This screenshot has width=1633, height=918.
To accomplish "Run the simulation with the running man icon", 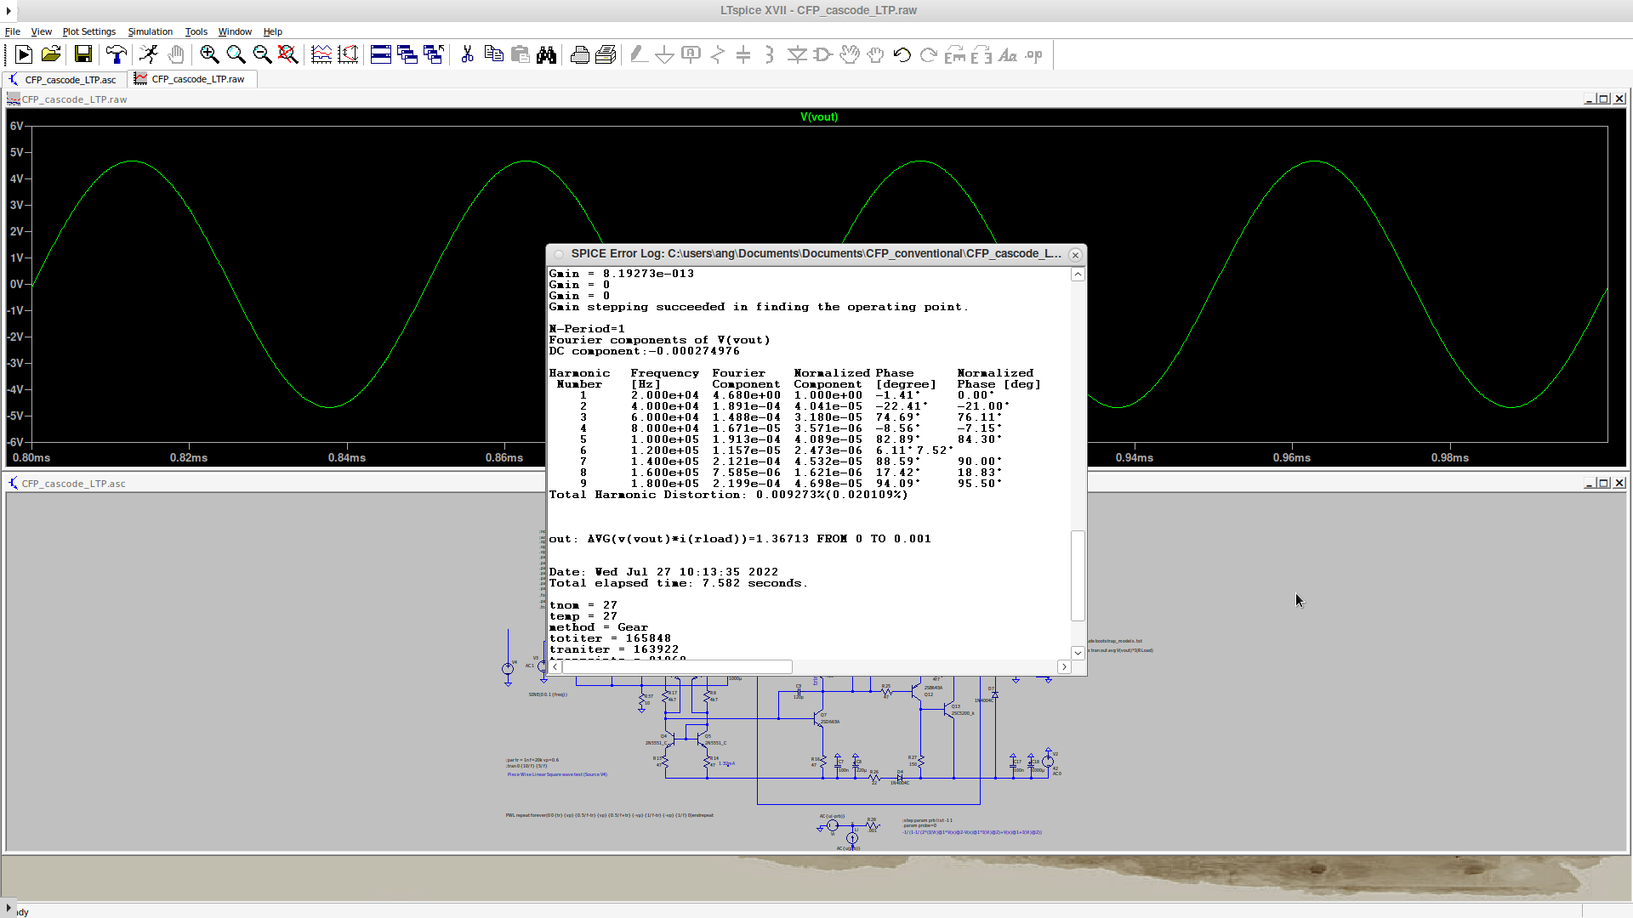I will pyautogui.click(x=149, y=55).
